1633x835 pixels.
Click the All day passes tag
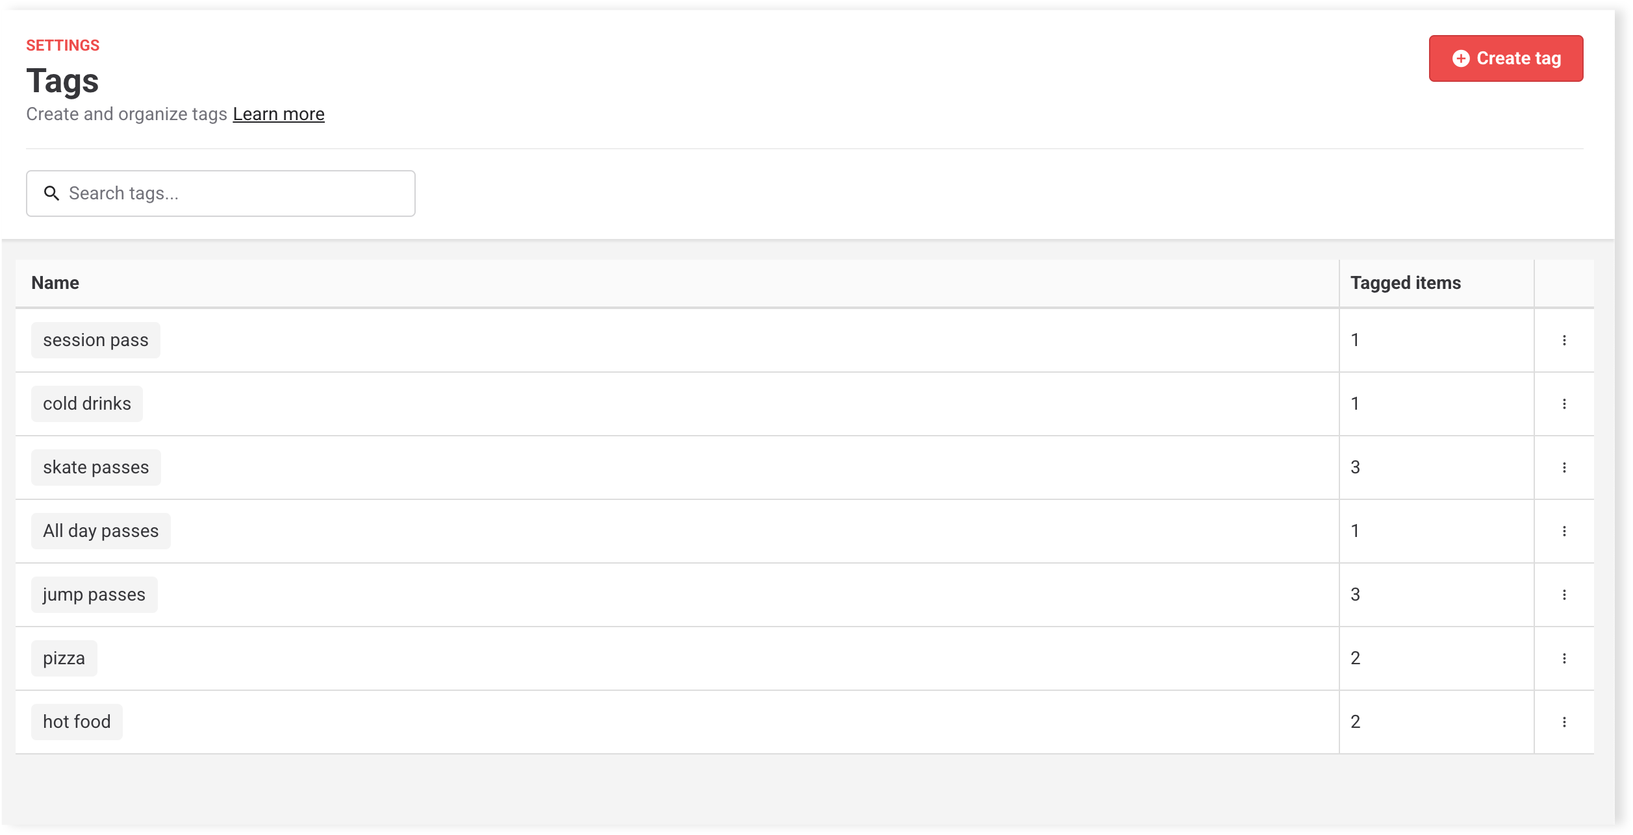[x=101, y=531]
